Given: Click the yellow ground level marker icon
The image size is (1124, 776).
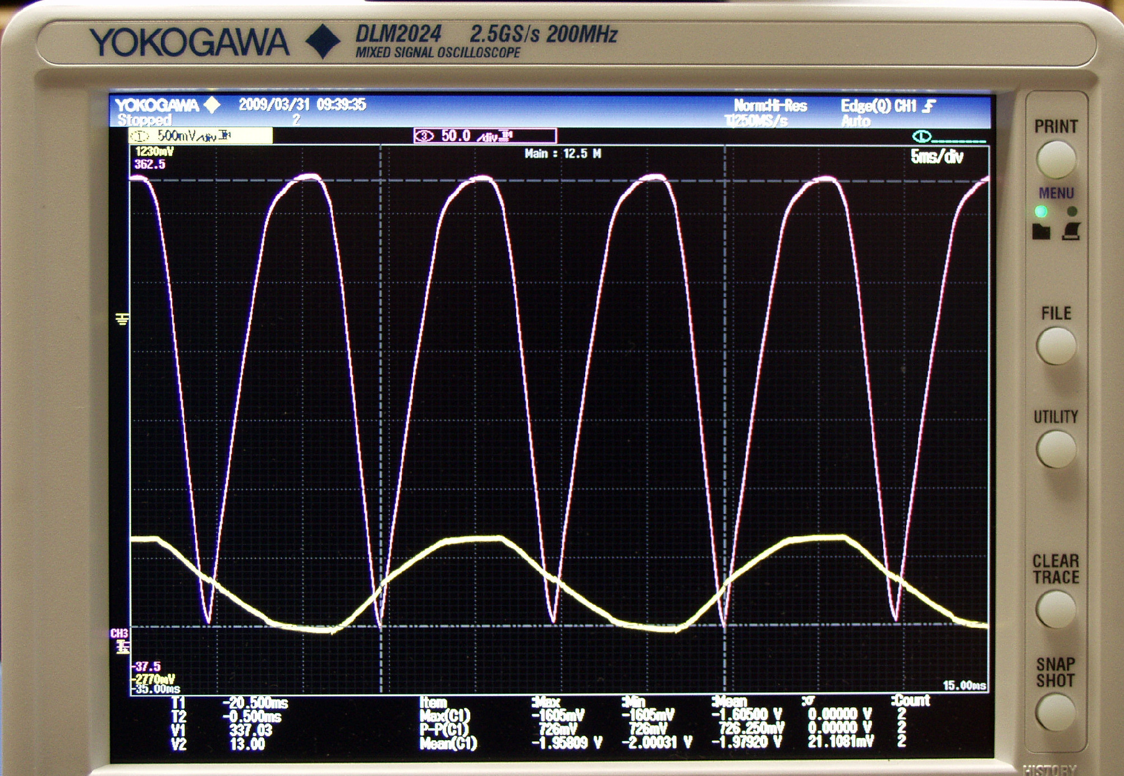Looking at the screenshot, I should (122, 319).
